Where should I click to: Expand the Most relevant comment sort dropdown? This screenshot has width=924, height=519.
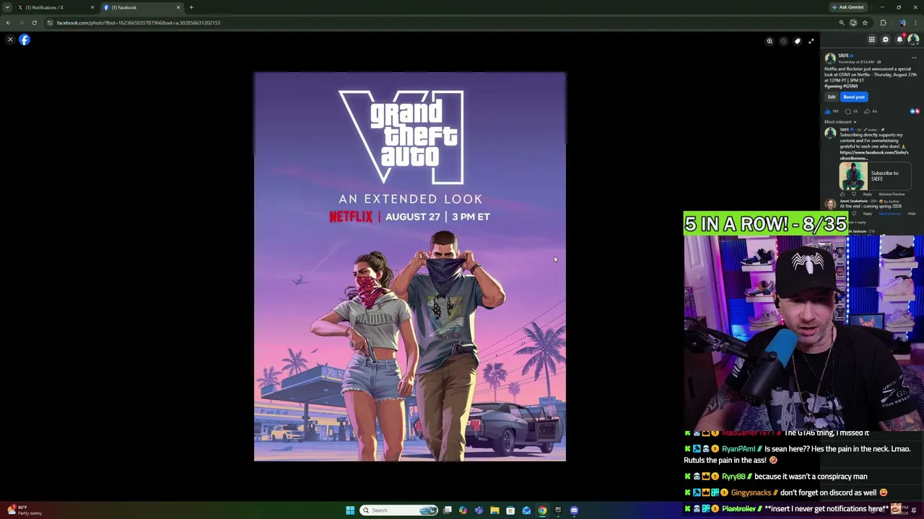tap(841, 122)
